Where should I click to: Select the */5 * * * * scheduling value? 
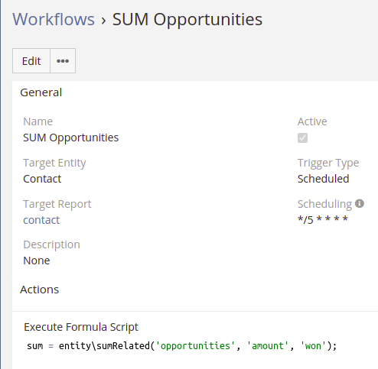(x=323, y=219)
